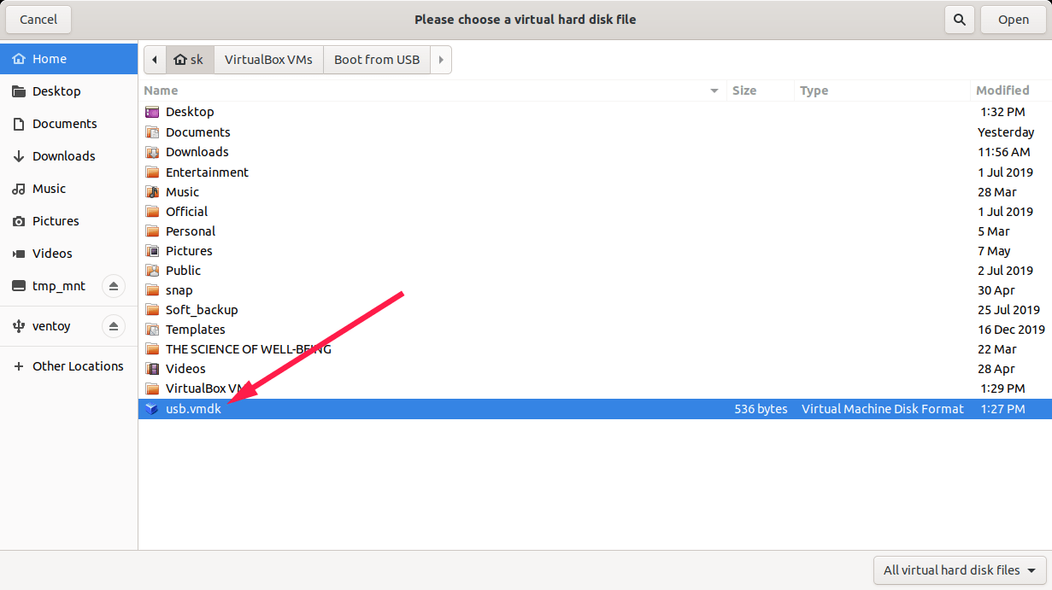Click the Desktop folder icon in file list
Image resolution: width=1052 pixels, height=590 pixels.
click(x=152, y=112)
